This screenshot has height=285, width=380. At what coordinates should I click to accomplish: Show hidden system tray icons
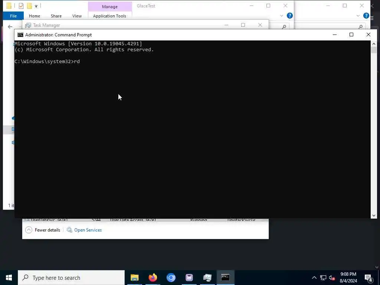[314, 278]
